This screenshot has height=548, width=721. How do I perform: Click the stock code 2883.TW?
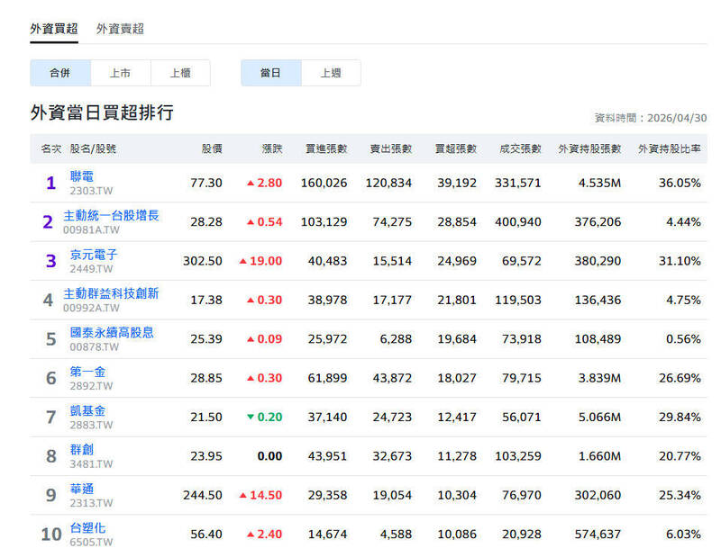(92, 425)
